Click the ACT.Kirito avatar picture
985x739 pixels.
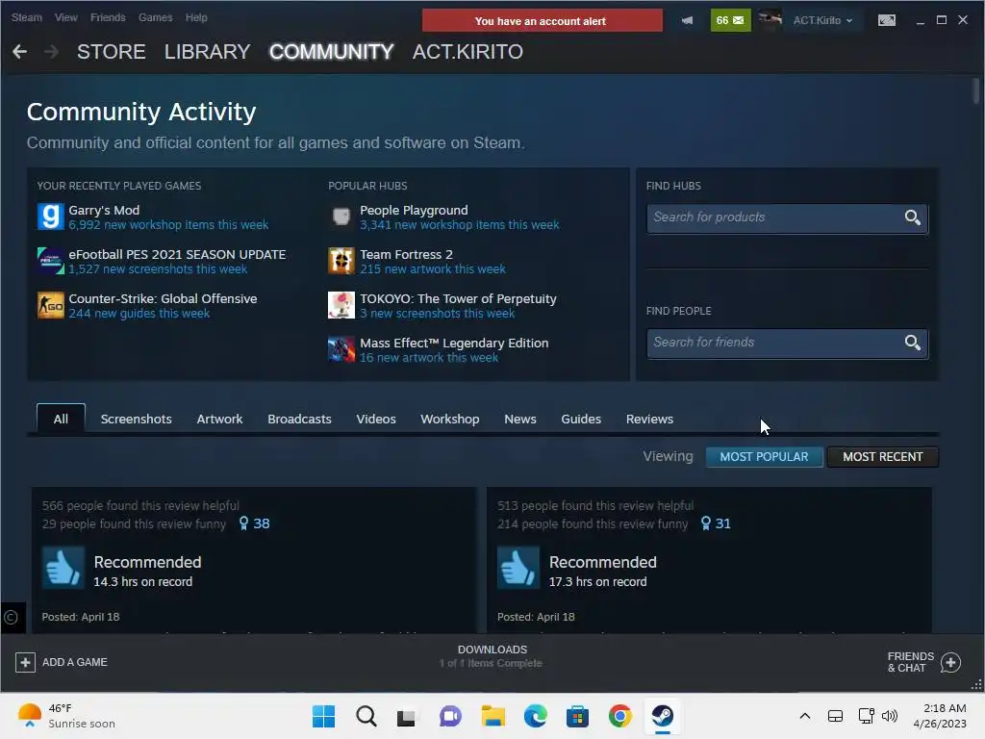[x=770, y=20]
